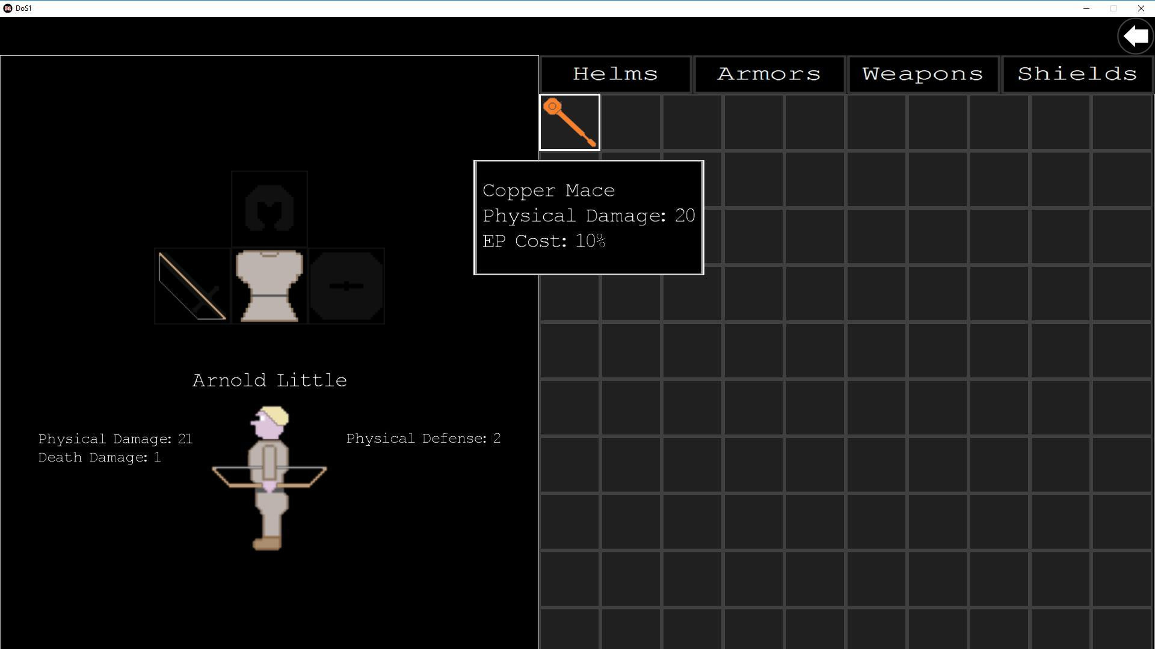Click the Arnold Little name label
1155x649 pixels.
point(269,380)
